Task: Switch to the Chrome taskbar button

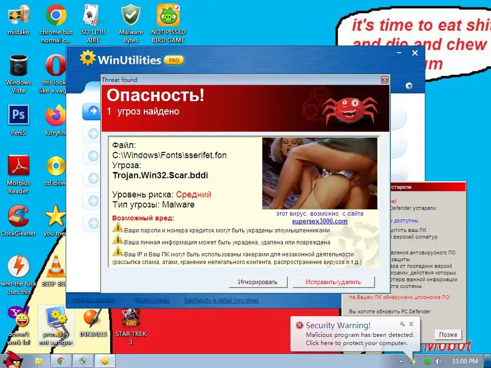Action: pyautogui.click(x=61, y=361)
